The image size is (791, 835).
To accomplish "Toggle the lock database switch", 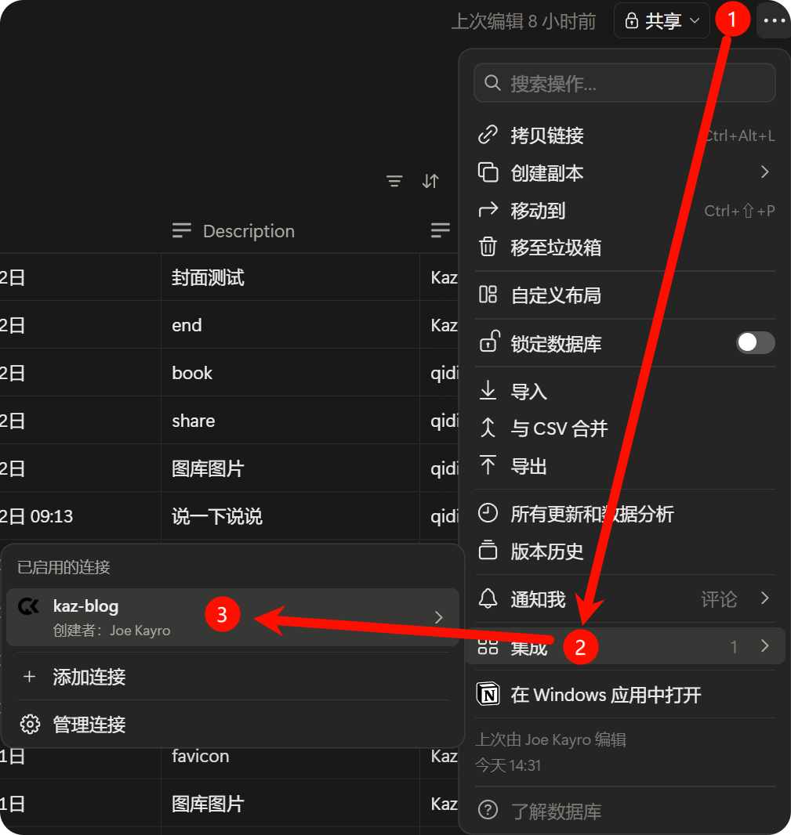I will (755, 342).
